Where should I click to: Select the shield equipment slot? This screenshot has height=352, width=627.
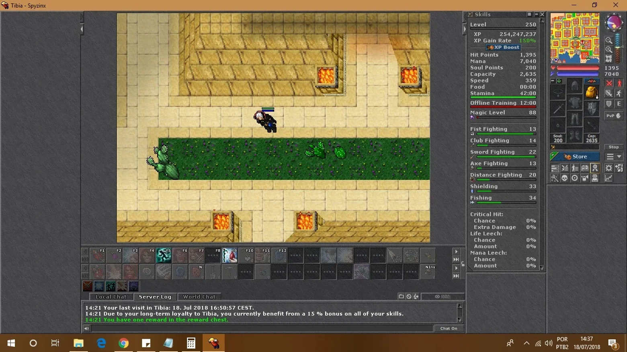click(591, 109)
